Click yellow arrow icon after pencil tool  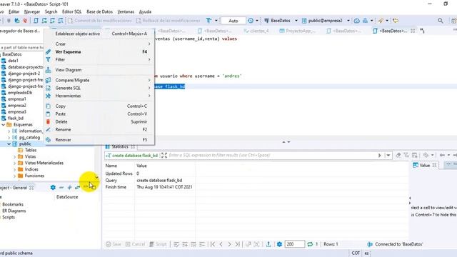click(x=396, y=21)
